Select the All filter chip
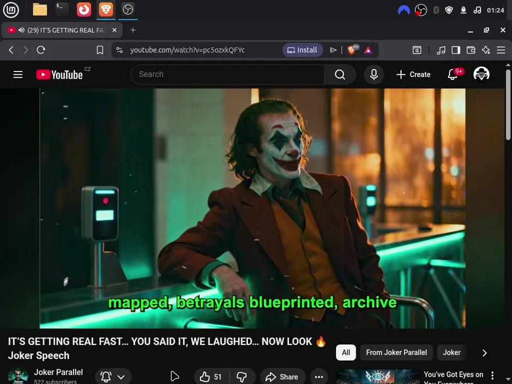This screenshot has height=384, width=512. point(346,353)
